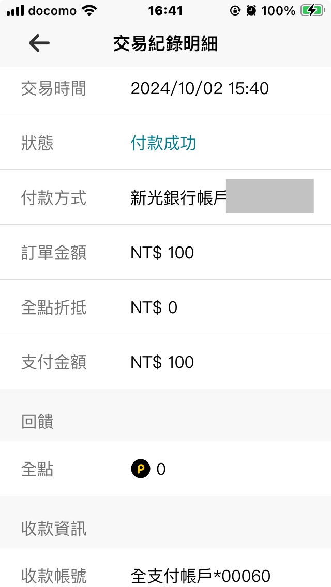Tap the Wi-Fi status icon

pos(89,10)
